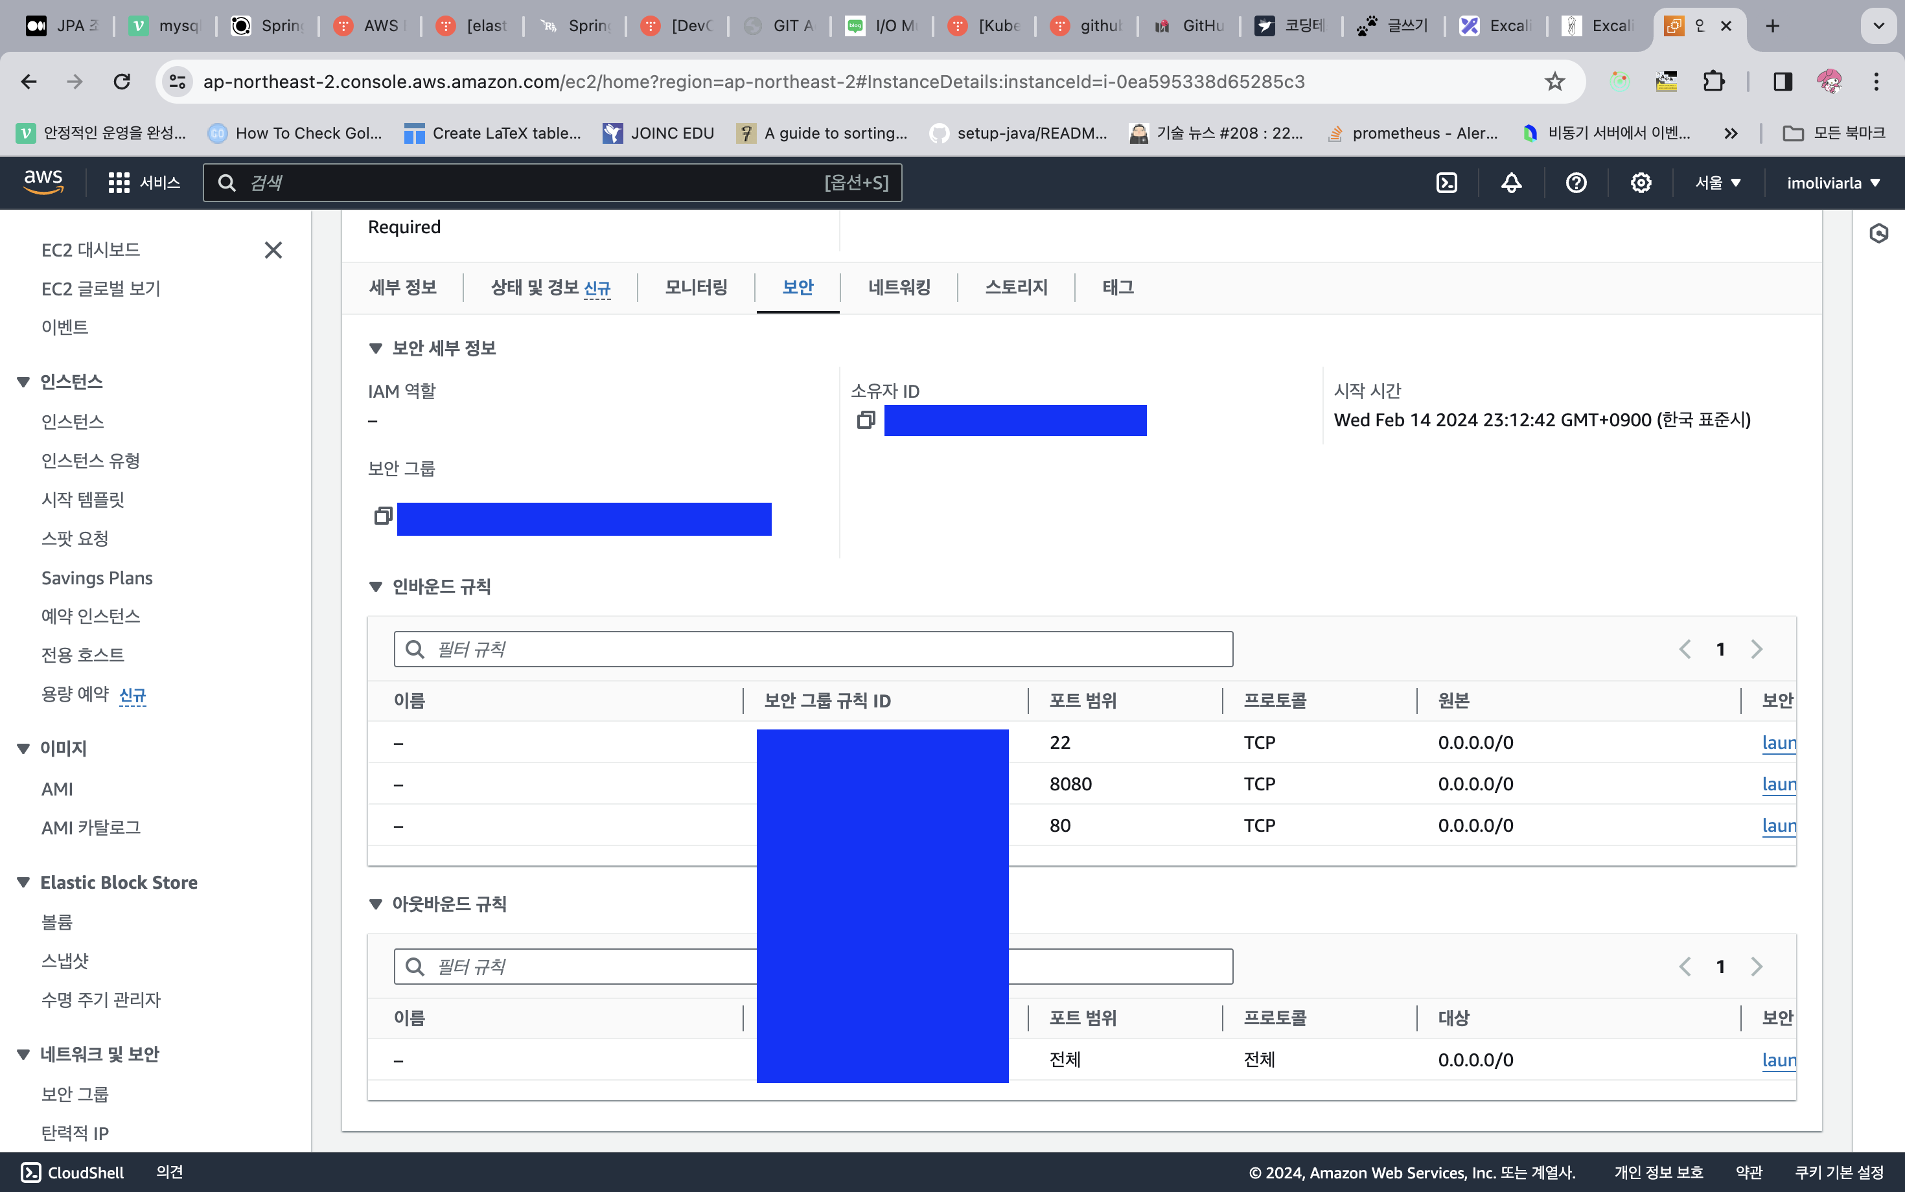Open the 보안 그룹 sidebar link
The width and height of the screenshot is (1905, 1192).
(75, 1094)
